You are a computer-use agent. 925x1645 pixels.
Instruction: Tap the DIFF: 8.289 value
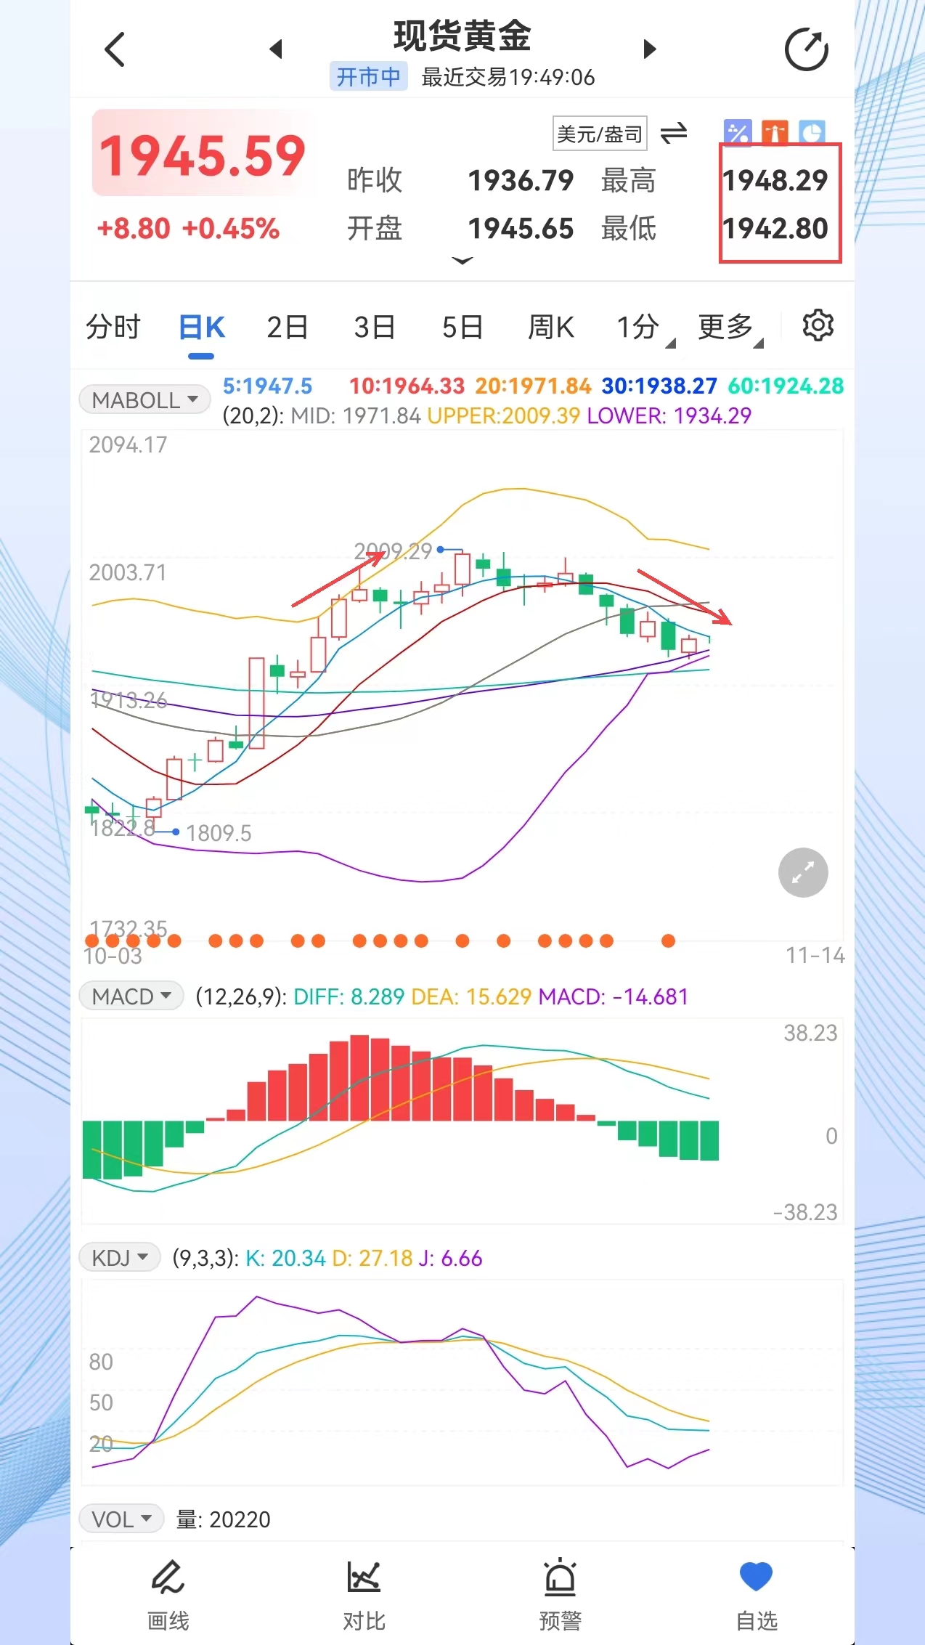coord(349,996)
